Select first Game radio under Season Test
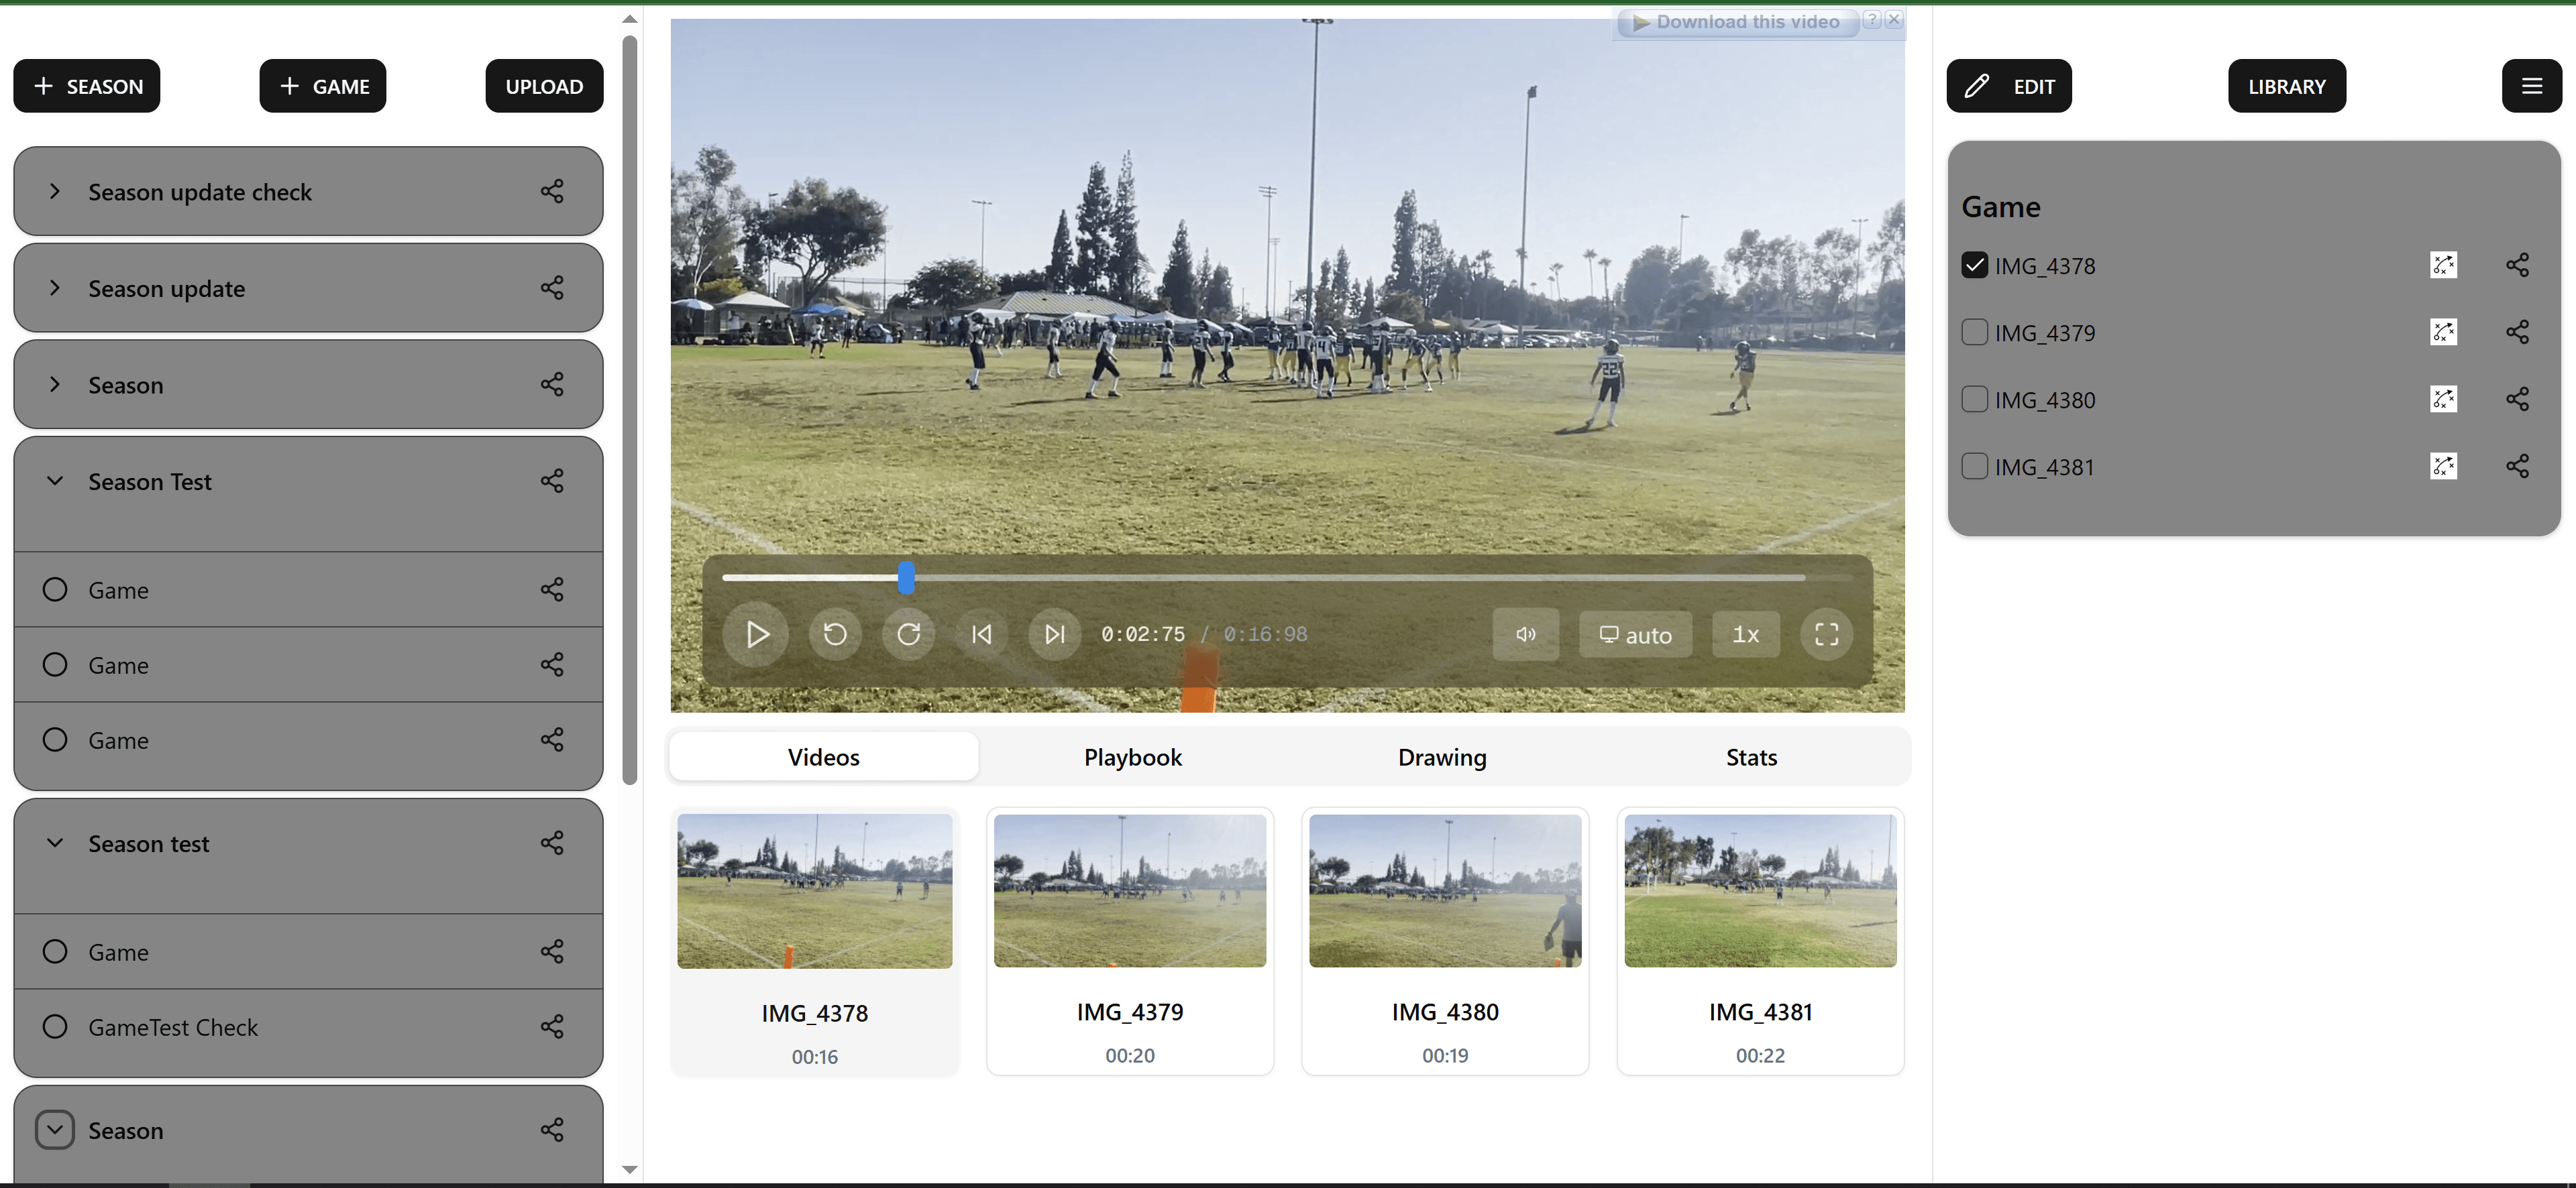Screen dimensions: 2576x1188 [55, 589]
